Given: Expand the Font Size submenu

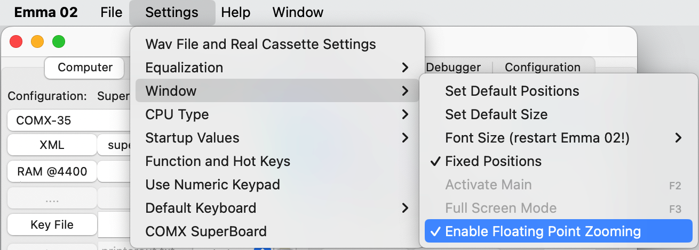Looking at the screenshot, I should (537, 138).
